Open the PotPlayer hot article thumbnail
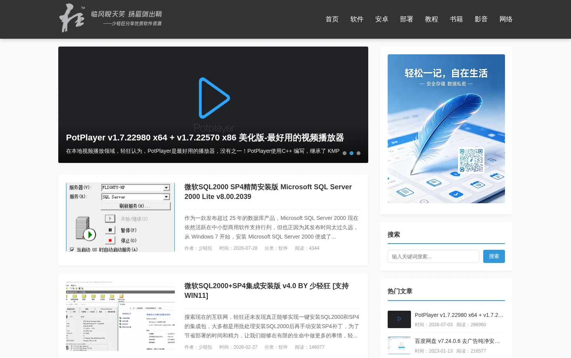This screenshot has width=571, height=358. coord(399,319)
